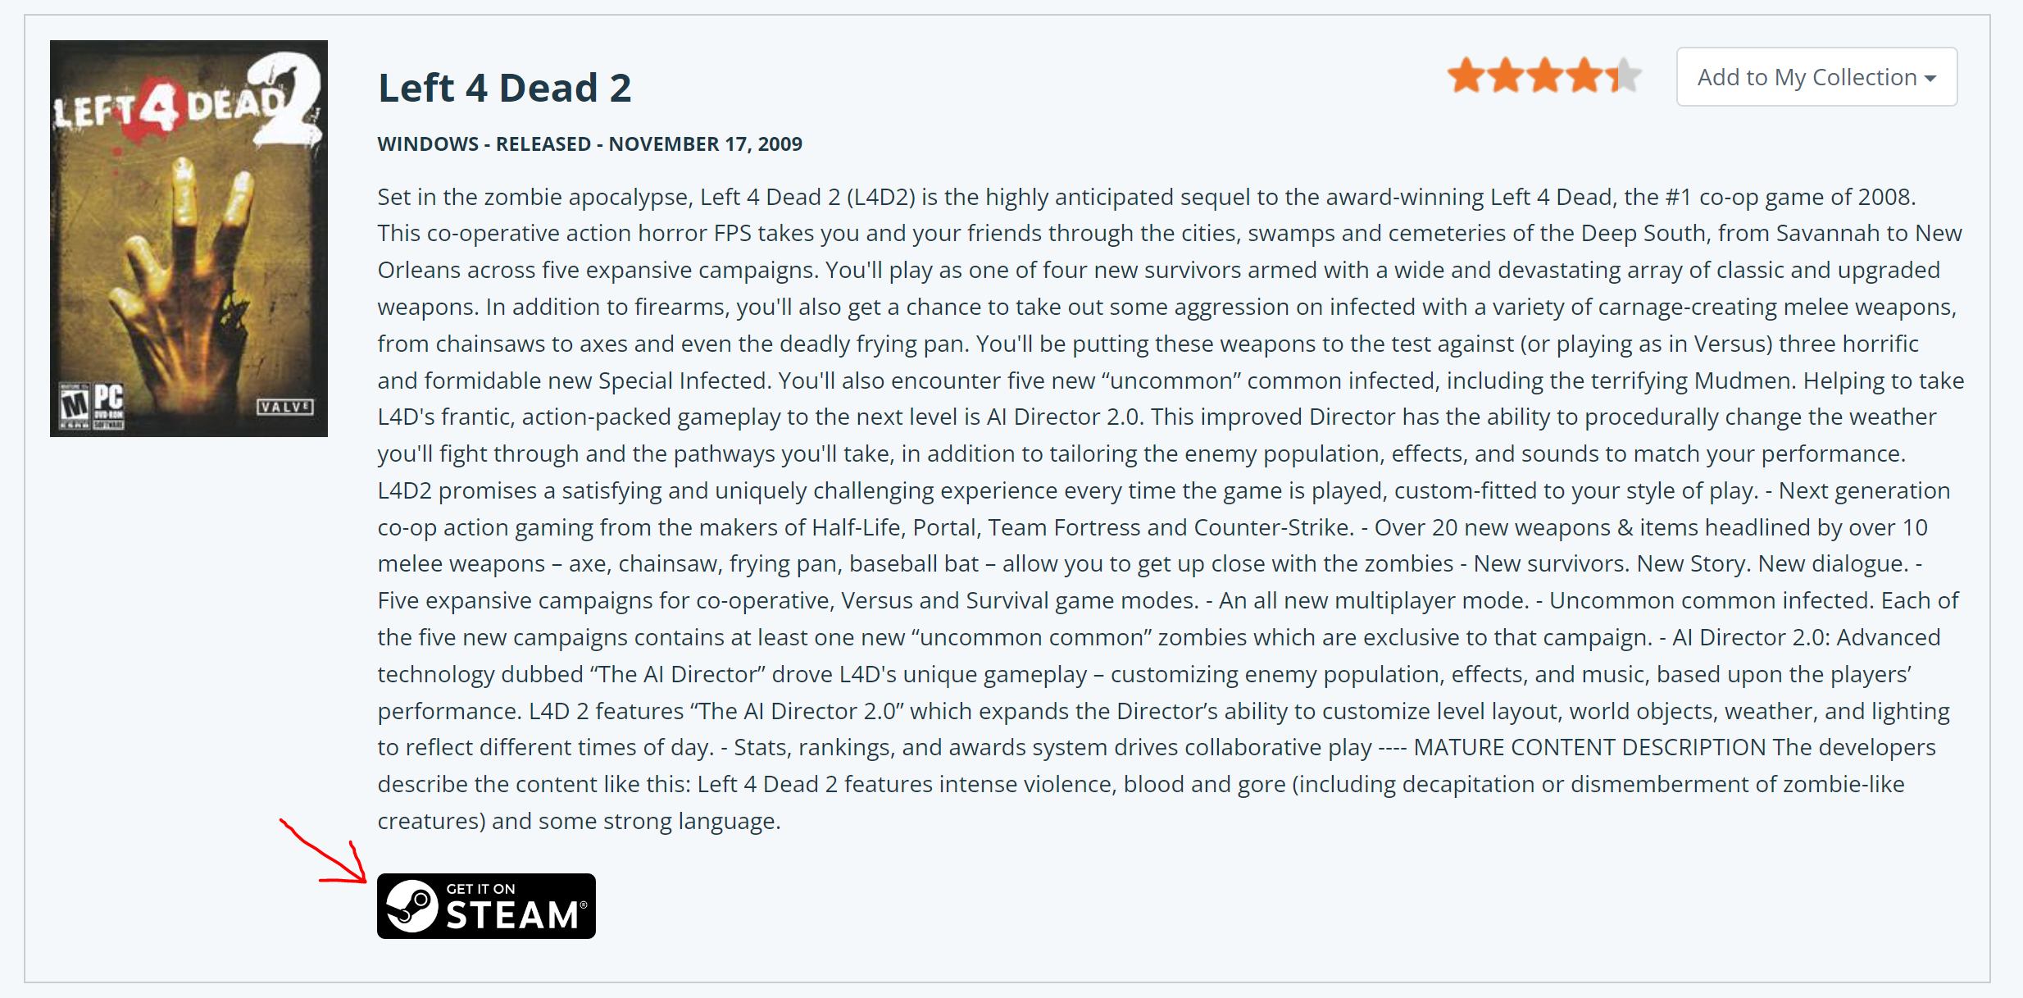Click the game description paragraph

coord(1171,508)
